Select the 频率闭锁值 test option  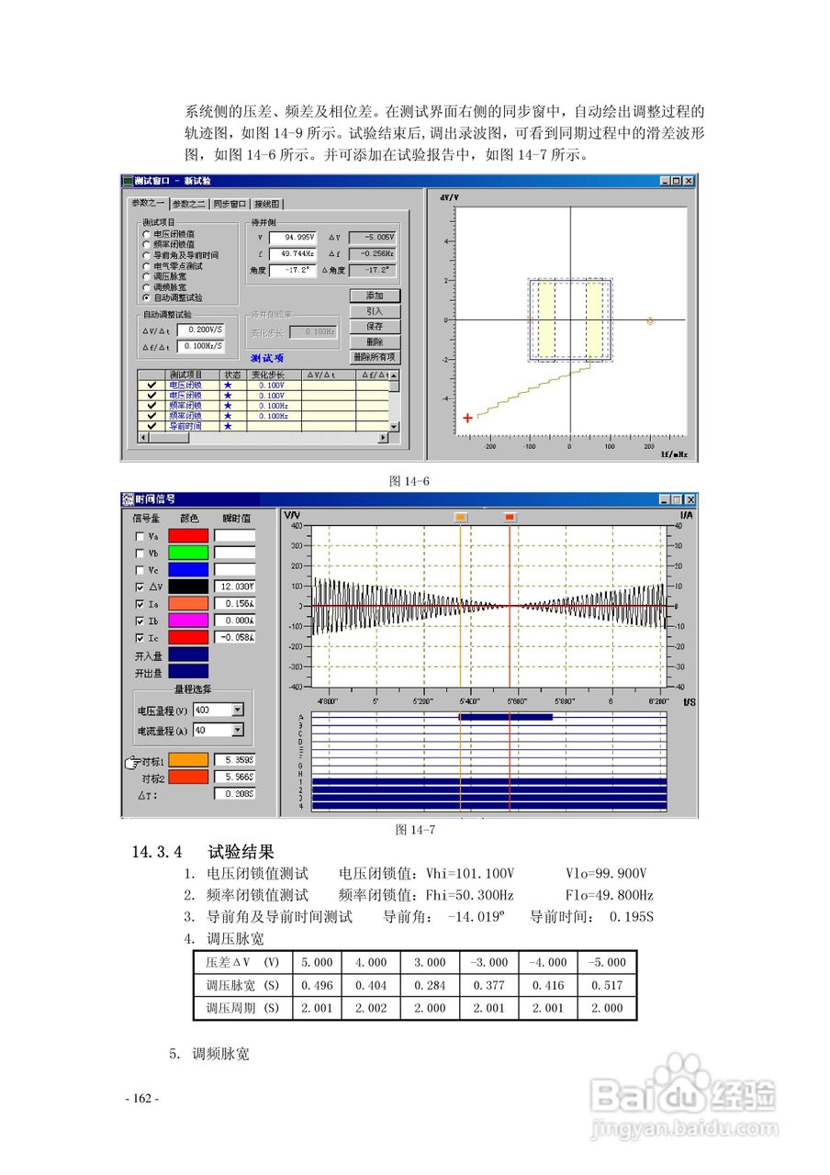pyautogui.click(x=146, y=245)
